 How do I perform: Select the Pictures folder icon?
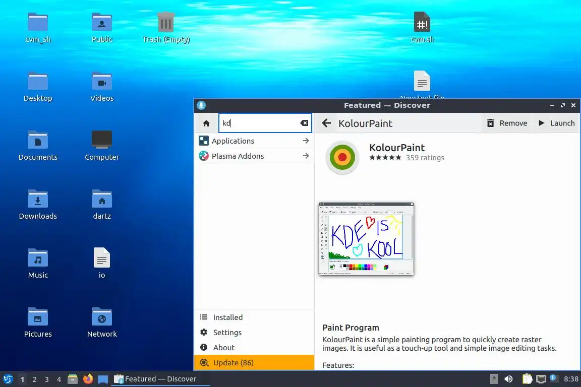pyautogui.click(x=38, y=322)
